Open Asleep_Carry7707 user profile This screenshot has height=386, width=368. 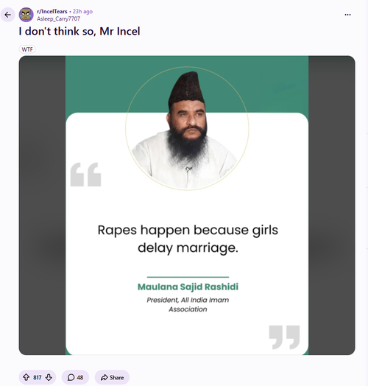click(59, 18)
